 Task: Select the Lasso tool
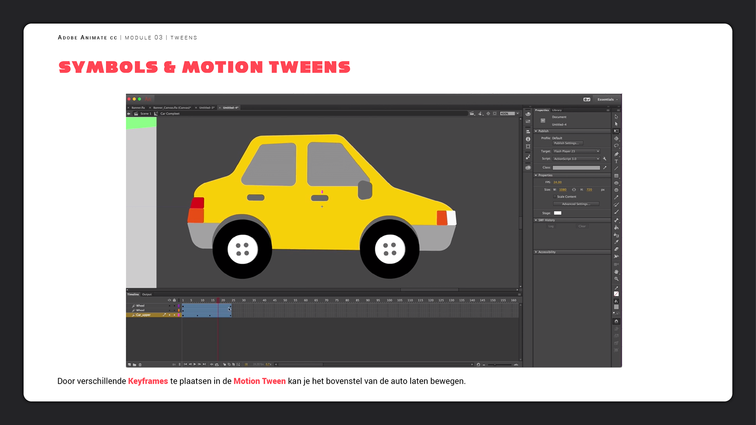click(x=616, y=146)
